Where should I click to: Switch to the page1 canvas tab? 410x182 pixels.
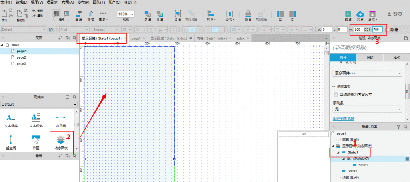point(136,38)
